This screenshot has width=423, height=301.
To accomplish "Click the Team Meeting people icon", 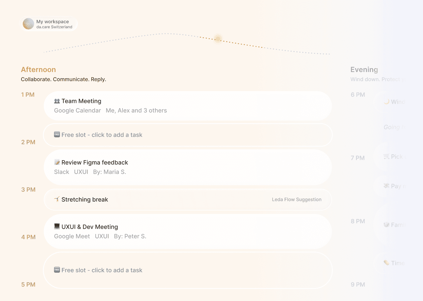I will point(57,101).
